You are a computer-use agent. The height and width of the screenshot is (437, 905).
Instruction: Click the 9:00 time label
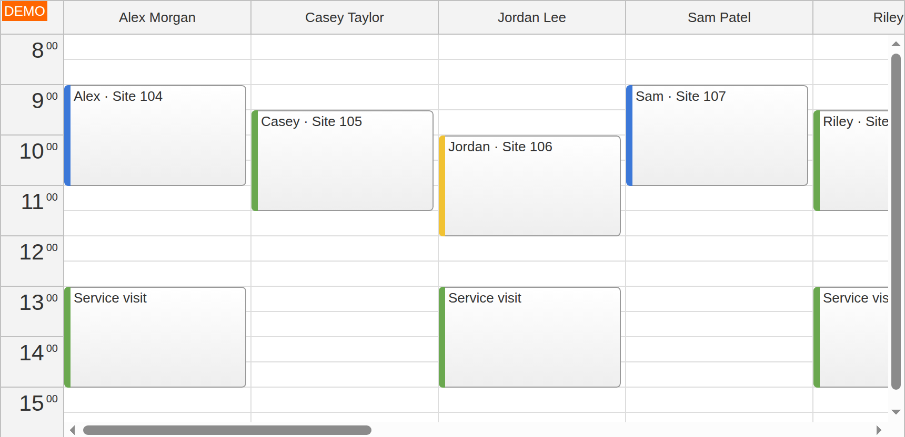pos(32,110)
